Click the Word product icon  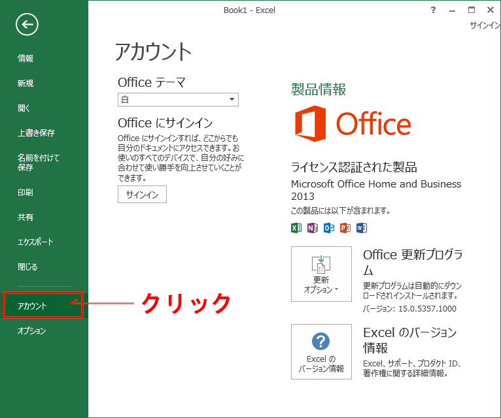pos(362,228)
